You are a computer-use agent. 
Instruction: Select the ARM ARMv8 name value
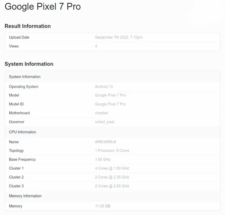[x=106, y=142]
